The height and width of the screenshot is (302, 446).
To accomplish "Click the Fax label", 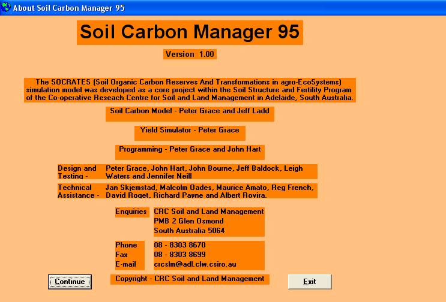I will pos(121,255).
